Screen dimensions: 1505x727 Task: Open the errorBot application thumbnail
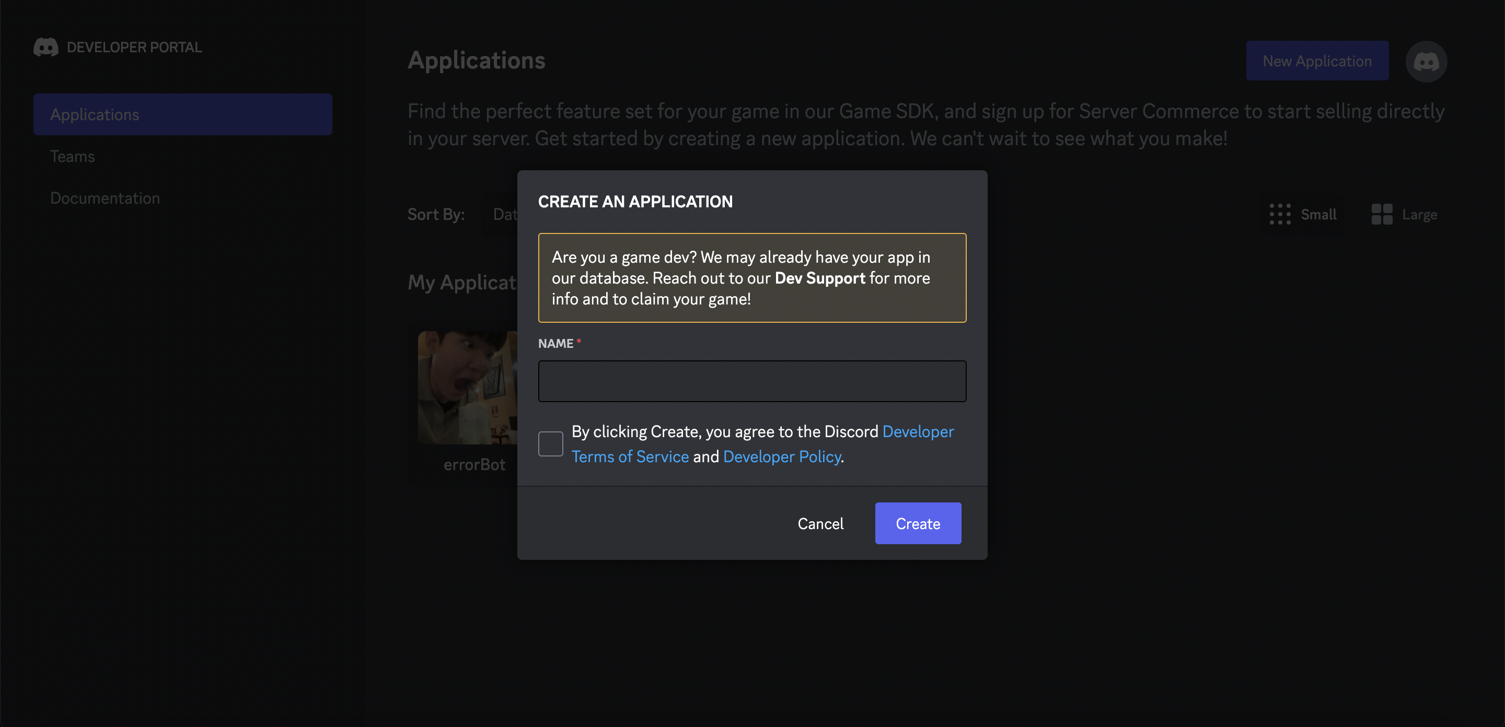(467, 387)
